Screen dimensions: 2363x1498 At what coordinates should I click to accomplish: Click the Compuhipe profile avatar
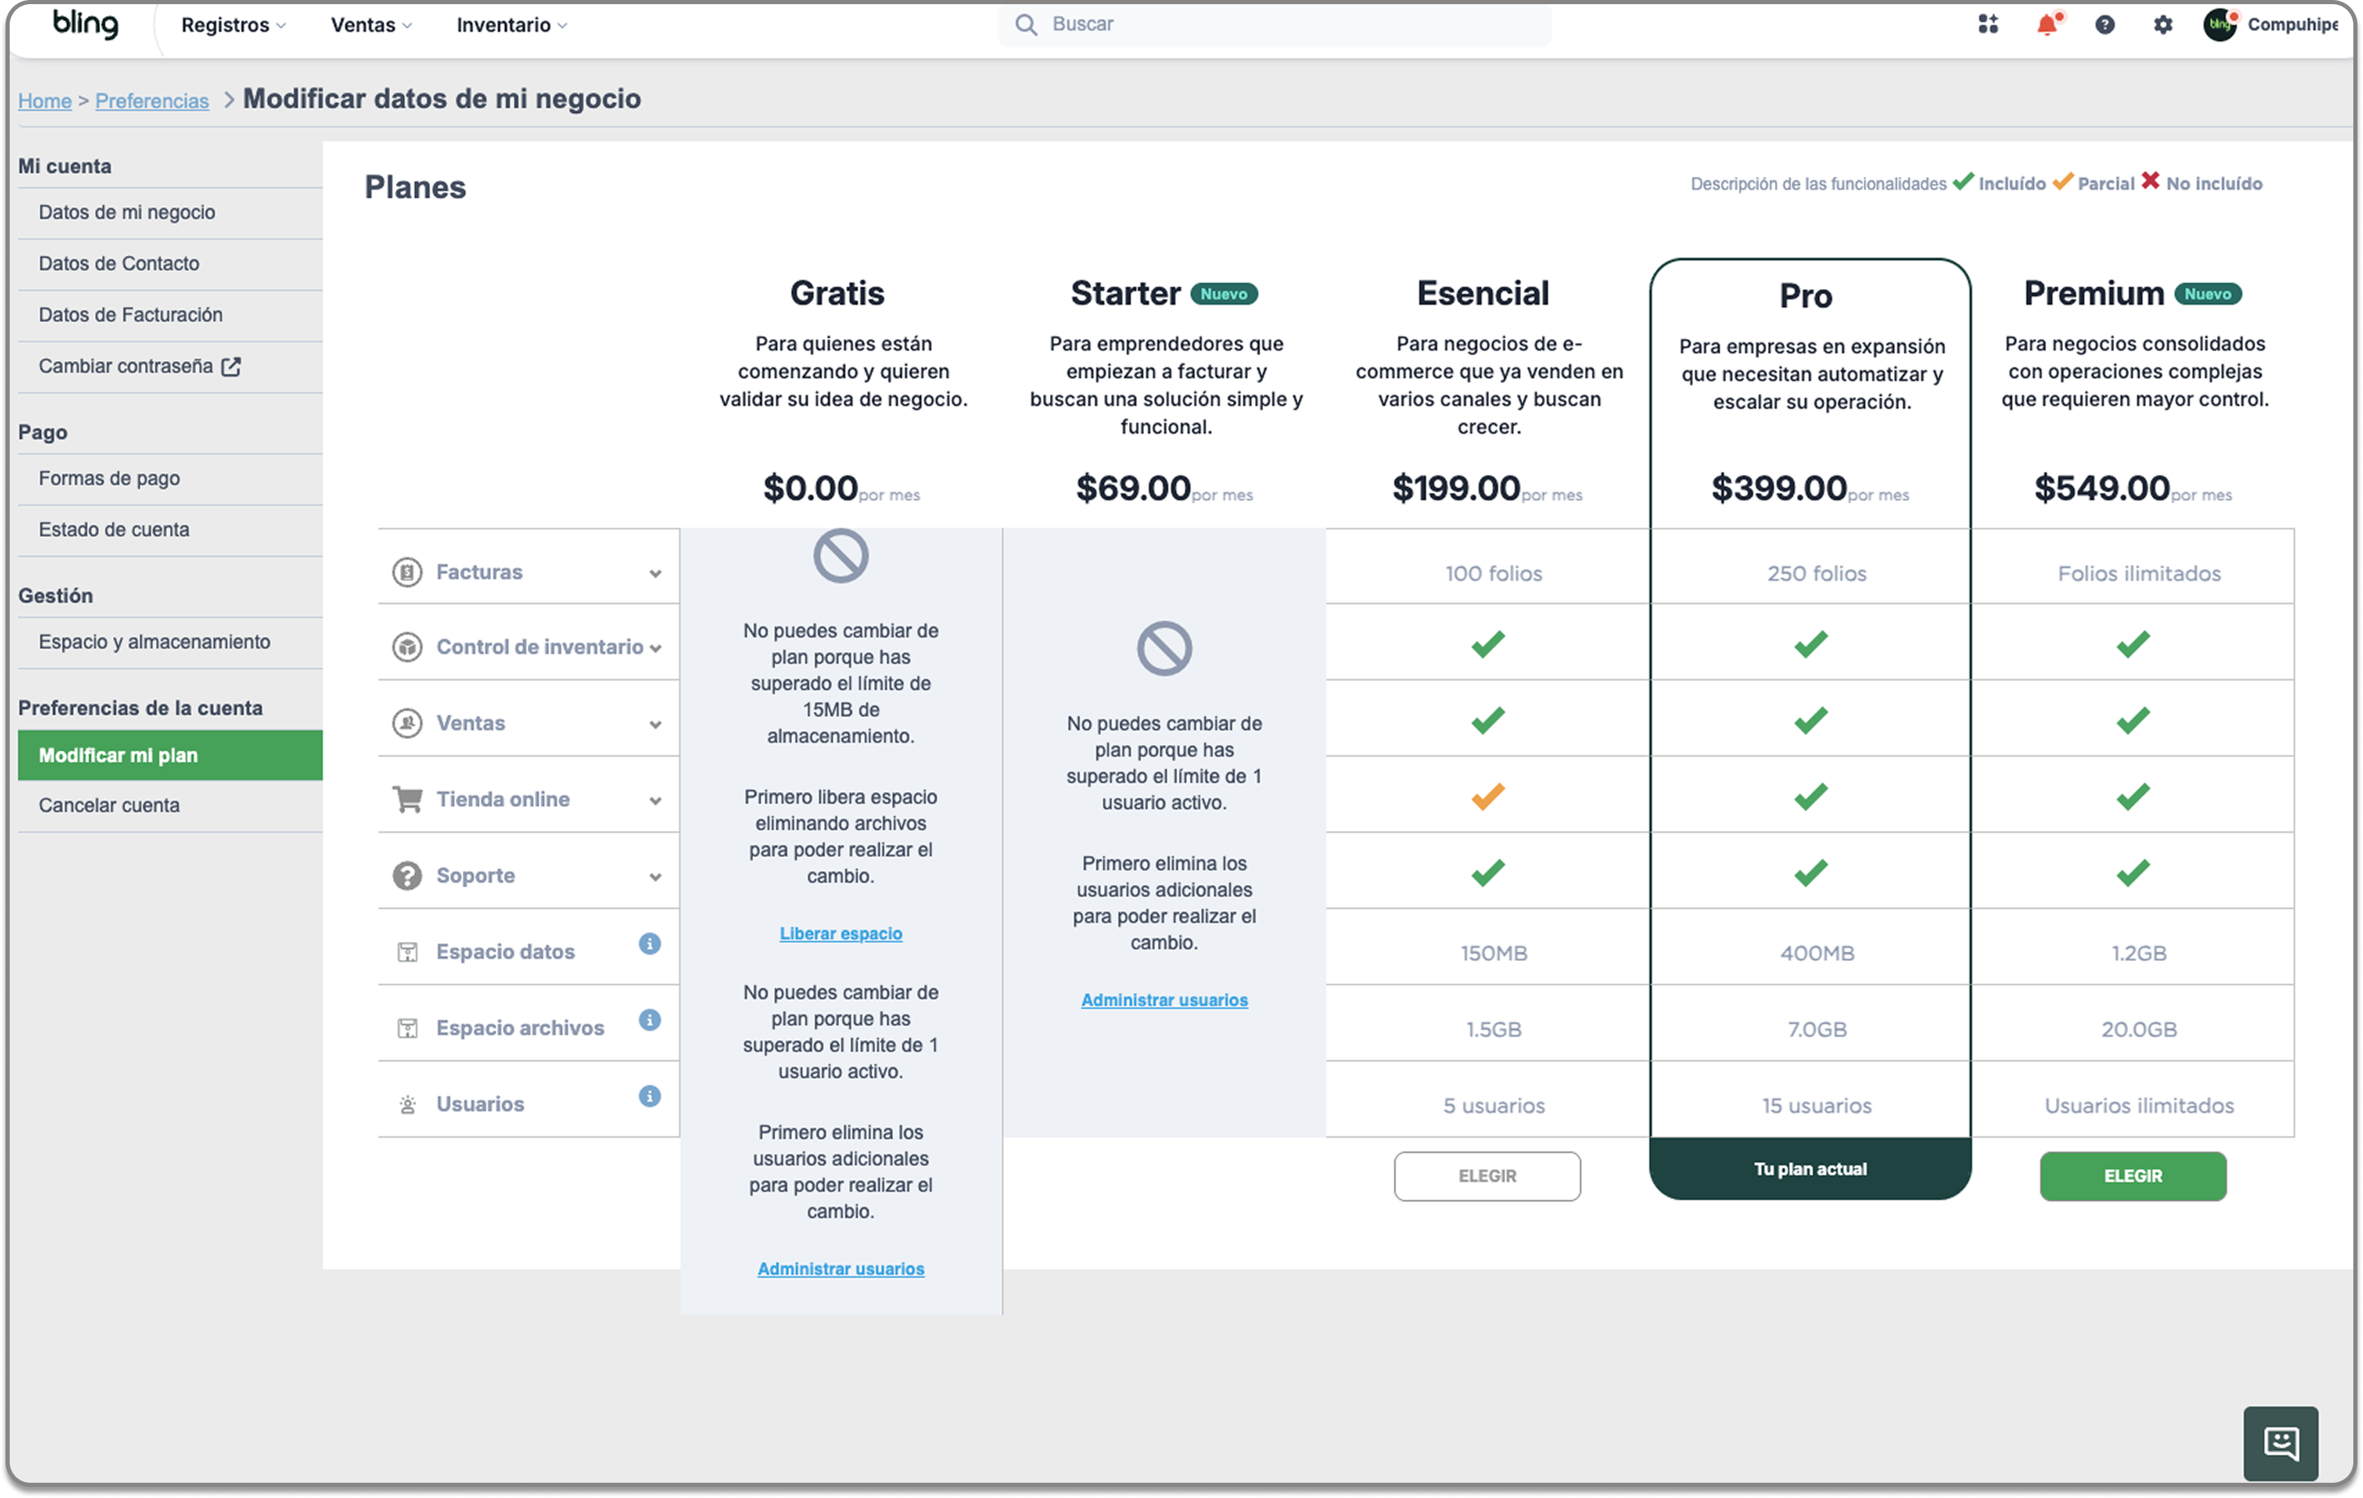[2220, 24]
